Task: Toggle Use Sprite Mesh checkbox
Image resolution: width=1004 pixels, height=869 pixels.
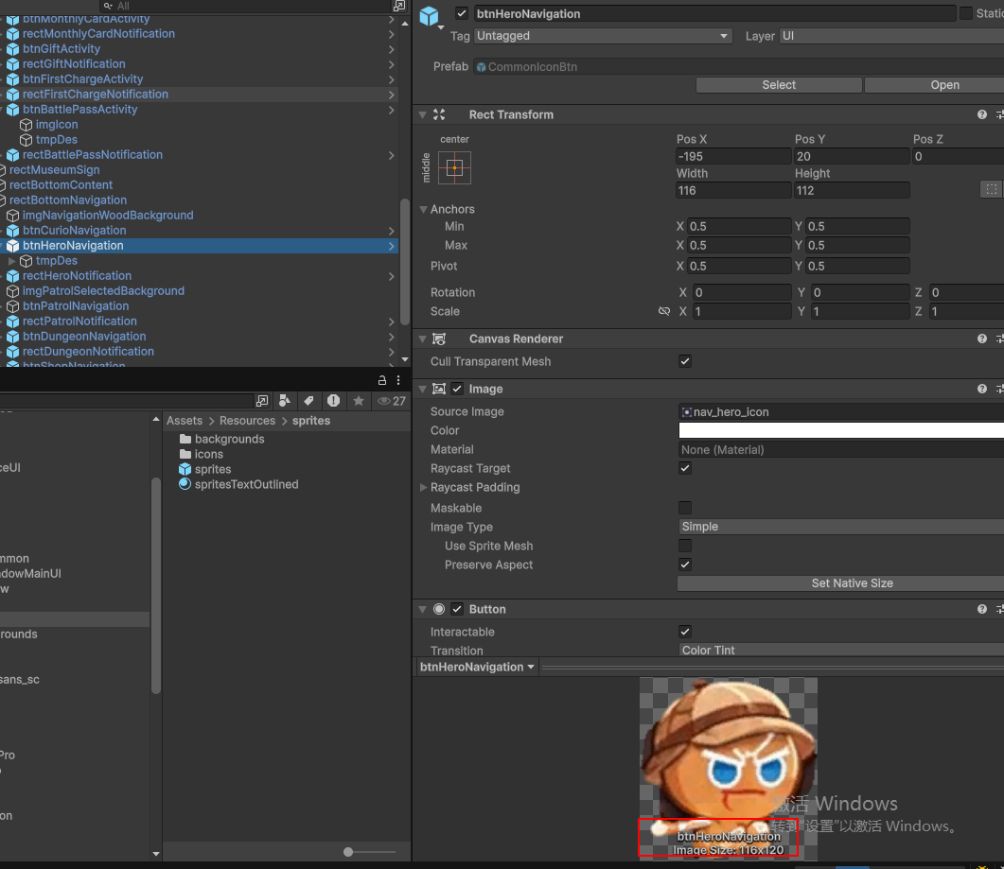Action: pyautogui.click(x=684, y=546)
